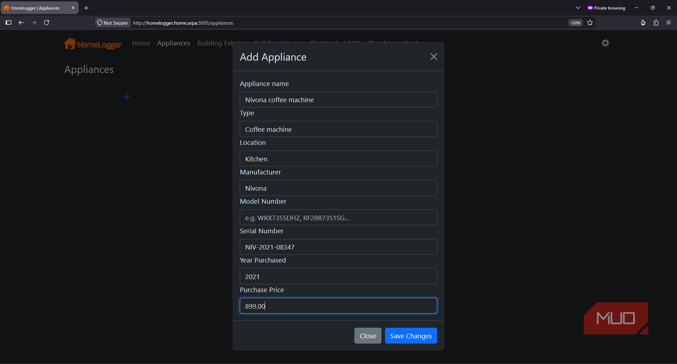
Task: Toggle the browser sidebar icon
Action: pyautogui.click(x=8, y=23)
